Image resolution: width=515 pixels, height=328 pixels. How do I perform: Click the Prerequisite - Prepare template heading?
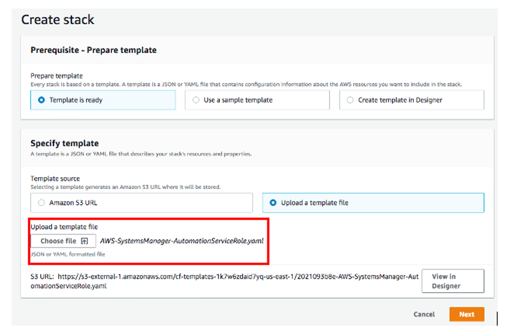tap(93, 50)
